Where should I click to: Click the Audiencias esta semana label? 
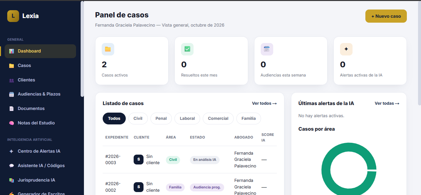tap(283, 75)
